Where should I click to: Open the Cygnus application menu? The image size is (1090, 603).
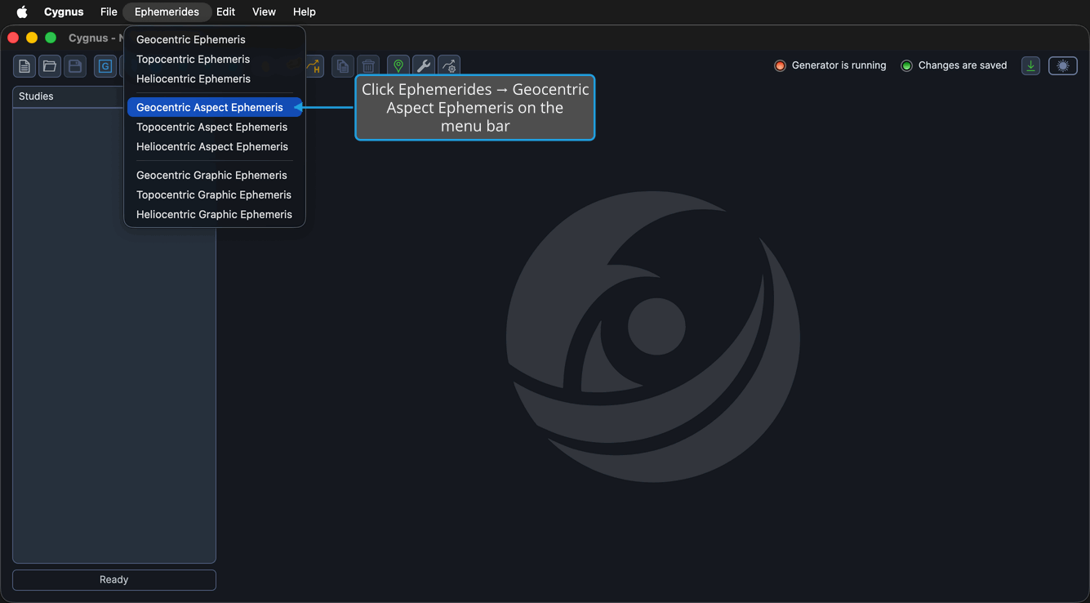tap(64, 11)
